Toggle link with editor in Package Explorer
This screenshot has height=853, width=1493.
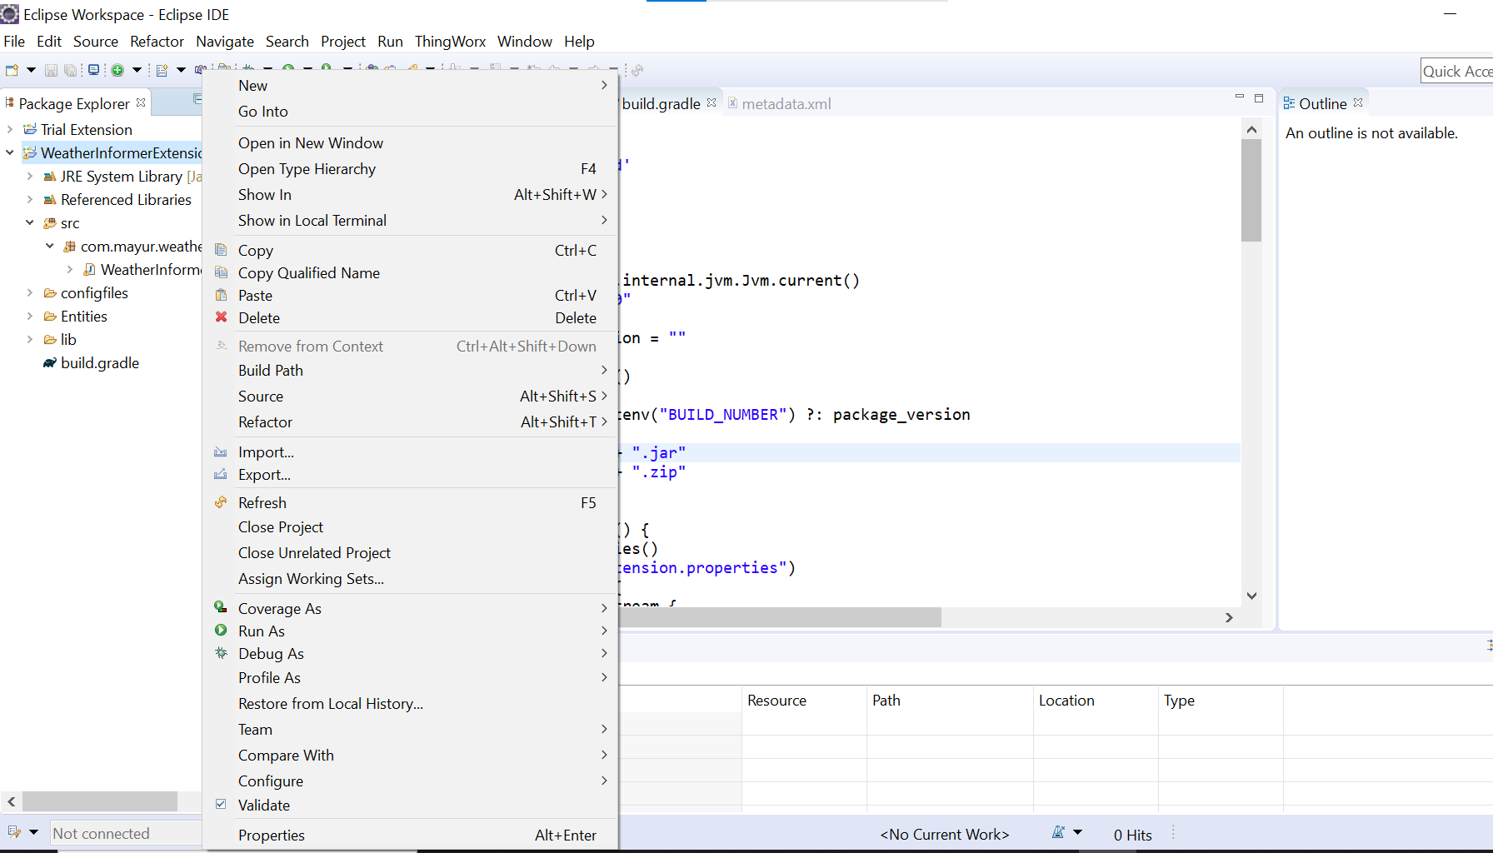[177, 99]
